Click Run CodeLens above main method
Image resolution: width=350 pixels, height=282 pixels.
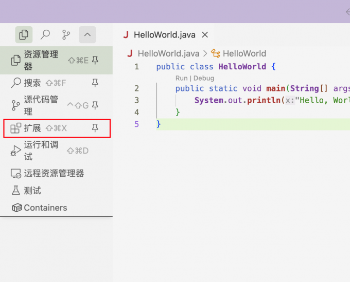tap(181, 78)
